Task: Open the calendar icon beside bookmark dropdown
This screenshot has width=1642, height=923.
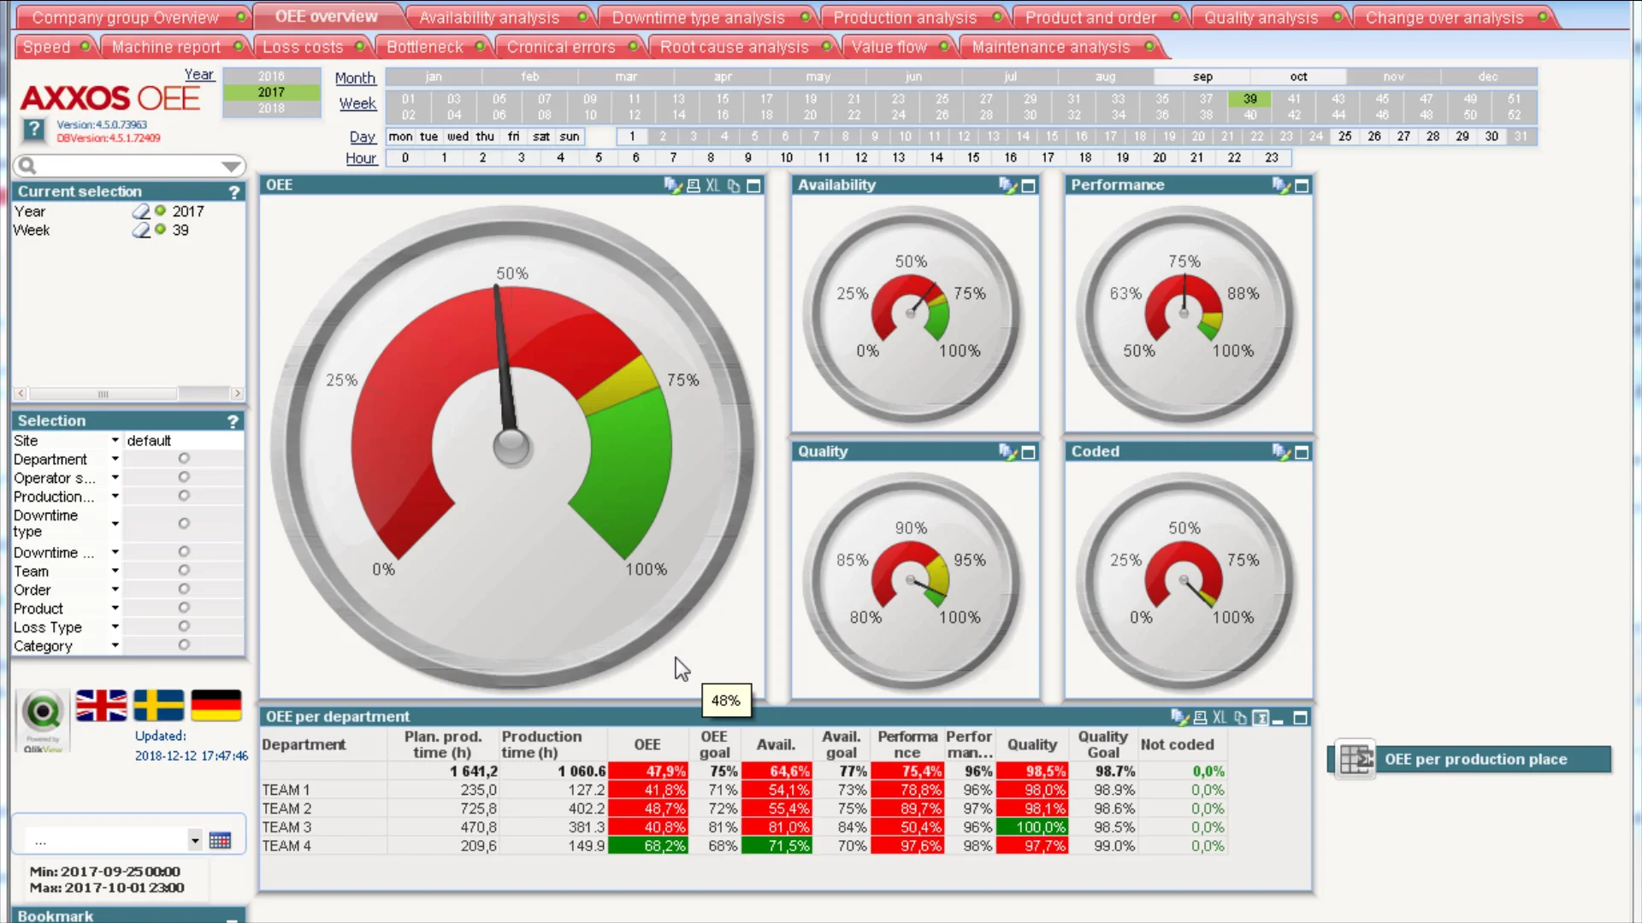Action: click(x=220, y=841)
